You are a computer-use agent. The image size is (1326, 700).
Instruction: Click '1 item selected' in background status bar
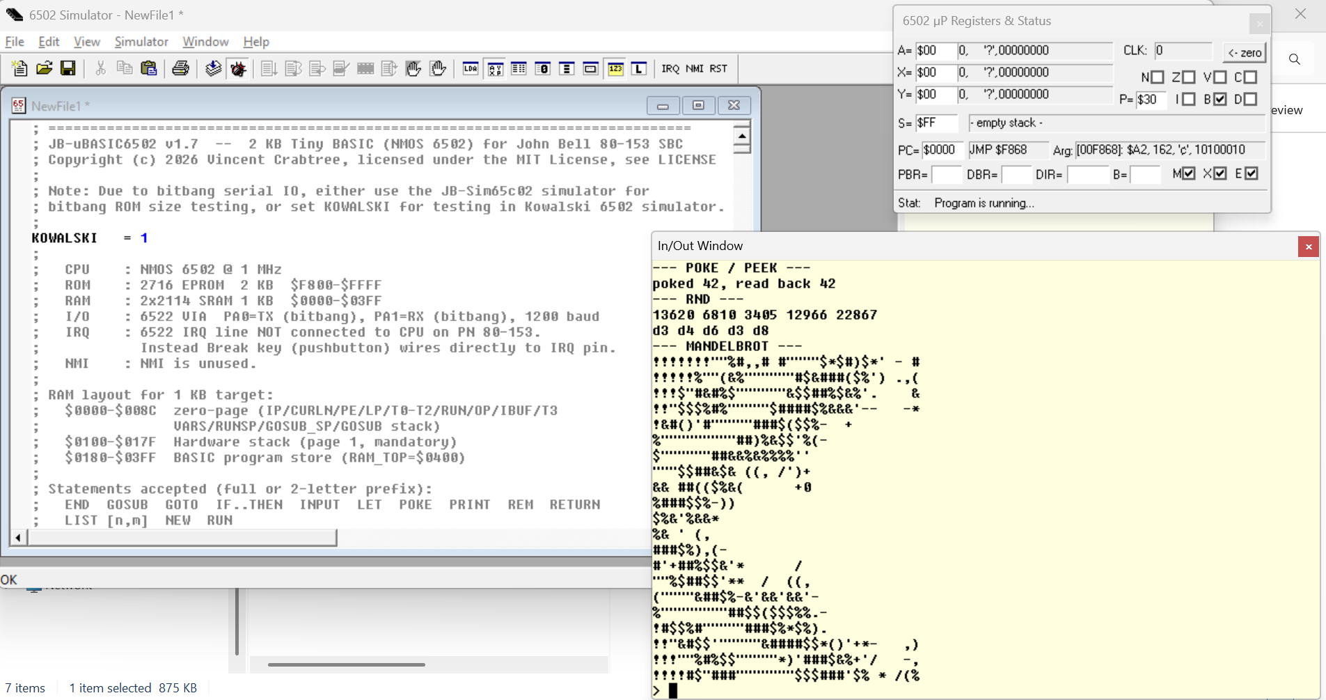[x=110, y=688]
